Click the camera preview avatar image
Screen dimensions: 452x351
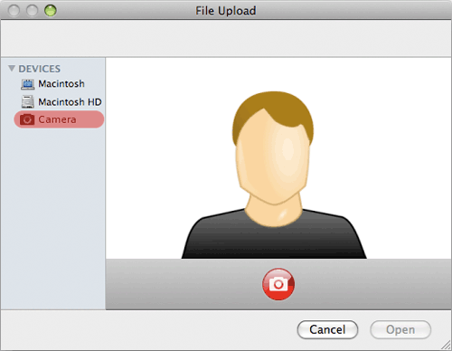(274, 175)
